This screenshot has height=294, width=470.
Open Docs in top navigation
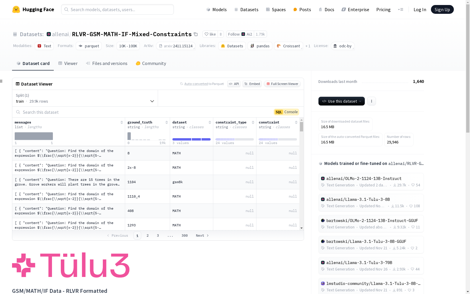point(326,9)
